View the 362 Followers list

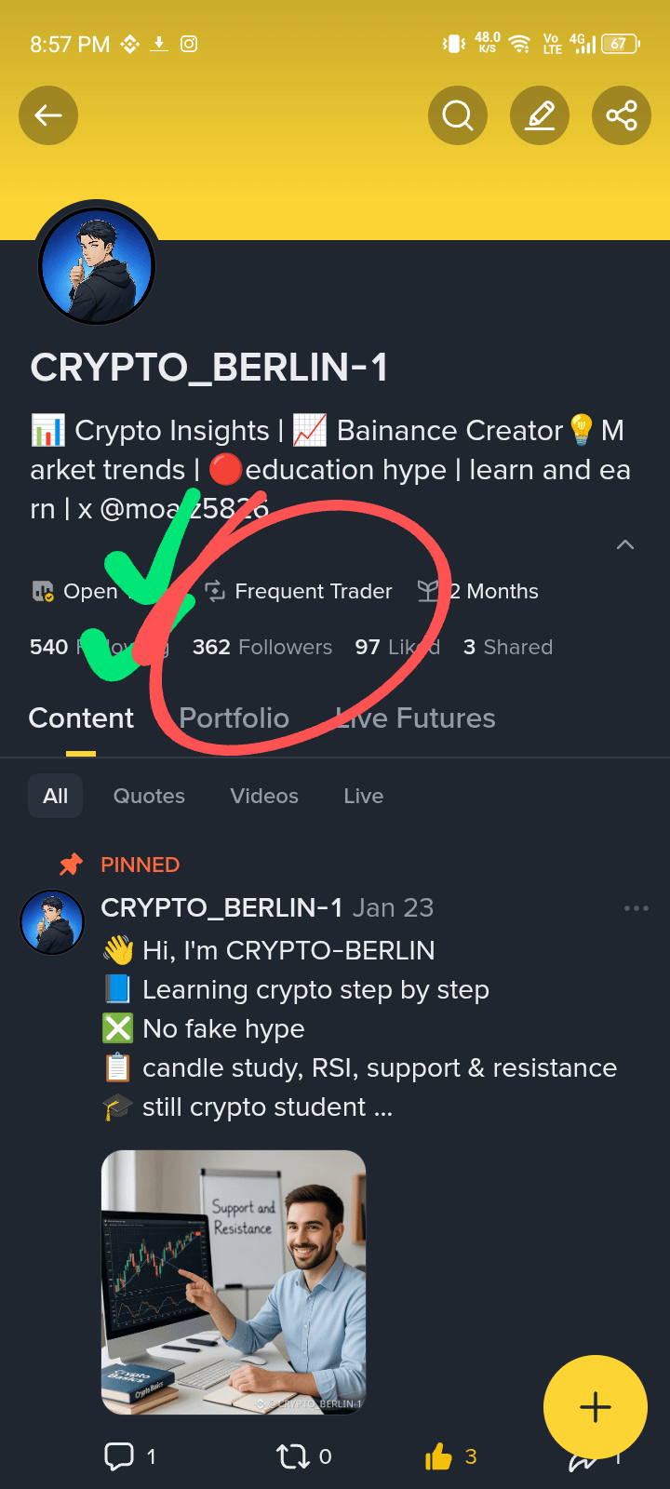coord(262,647)
